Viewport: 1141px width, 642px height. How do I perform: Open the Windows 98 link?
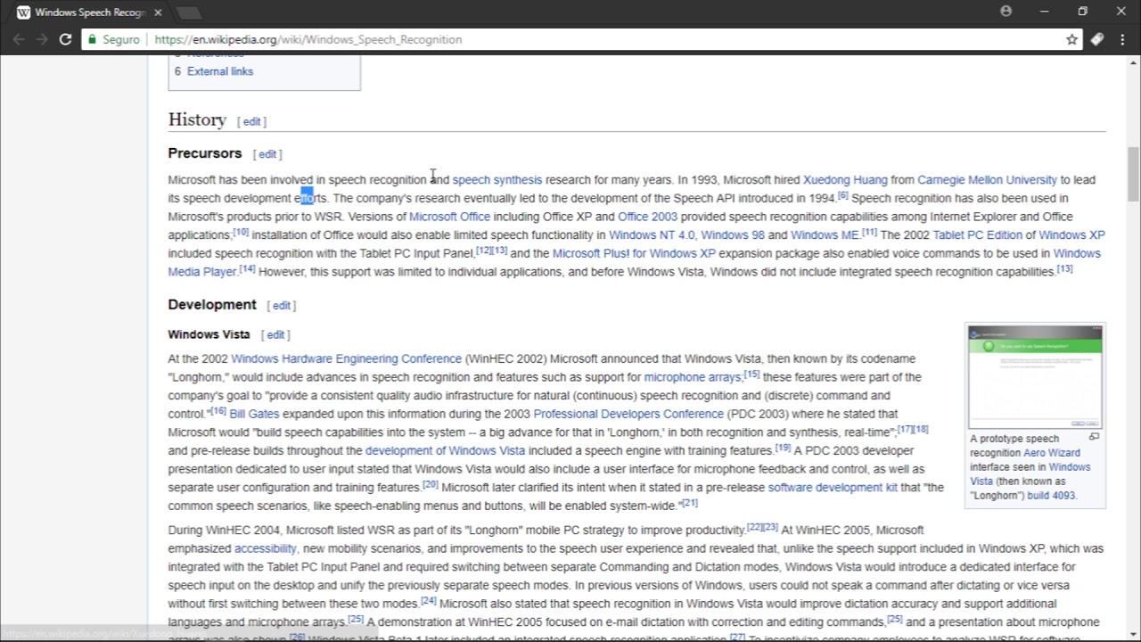point(732,235)
